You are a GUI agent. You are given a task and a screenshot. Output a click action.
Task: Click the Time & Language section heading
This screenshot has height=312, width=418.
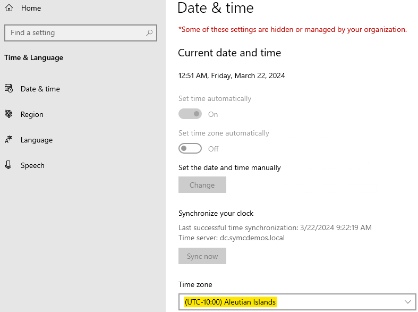point(33,57)
